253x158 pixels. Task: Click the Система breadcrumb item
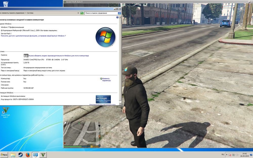[x=30, y=13]
